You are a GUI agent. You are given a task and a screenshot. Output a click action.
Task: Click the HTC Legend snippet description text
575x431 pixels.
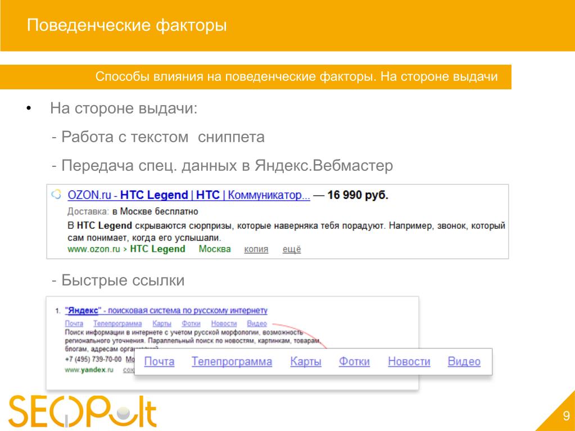[x=287, y=232]
